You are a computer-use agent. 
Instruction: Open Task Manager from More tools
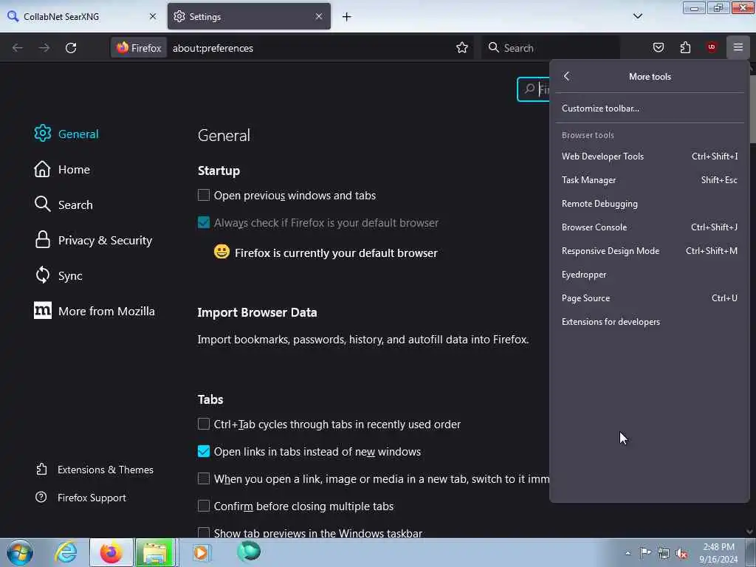point(650,180)
